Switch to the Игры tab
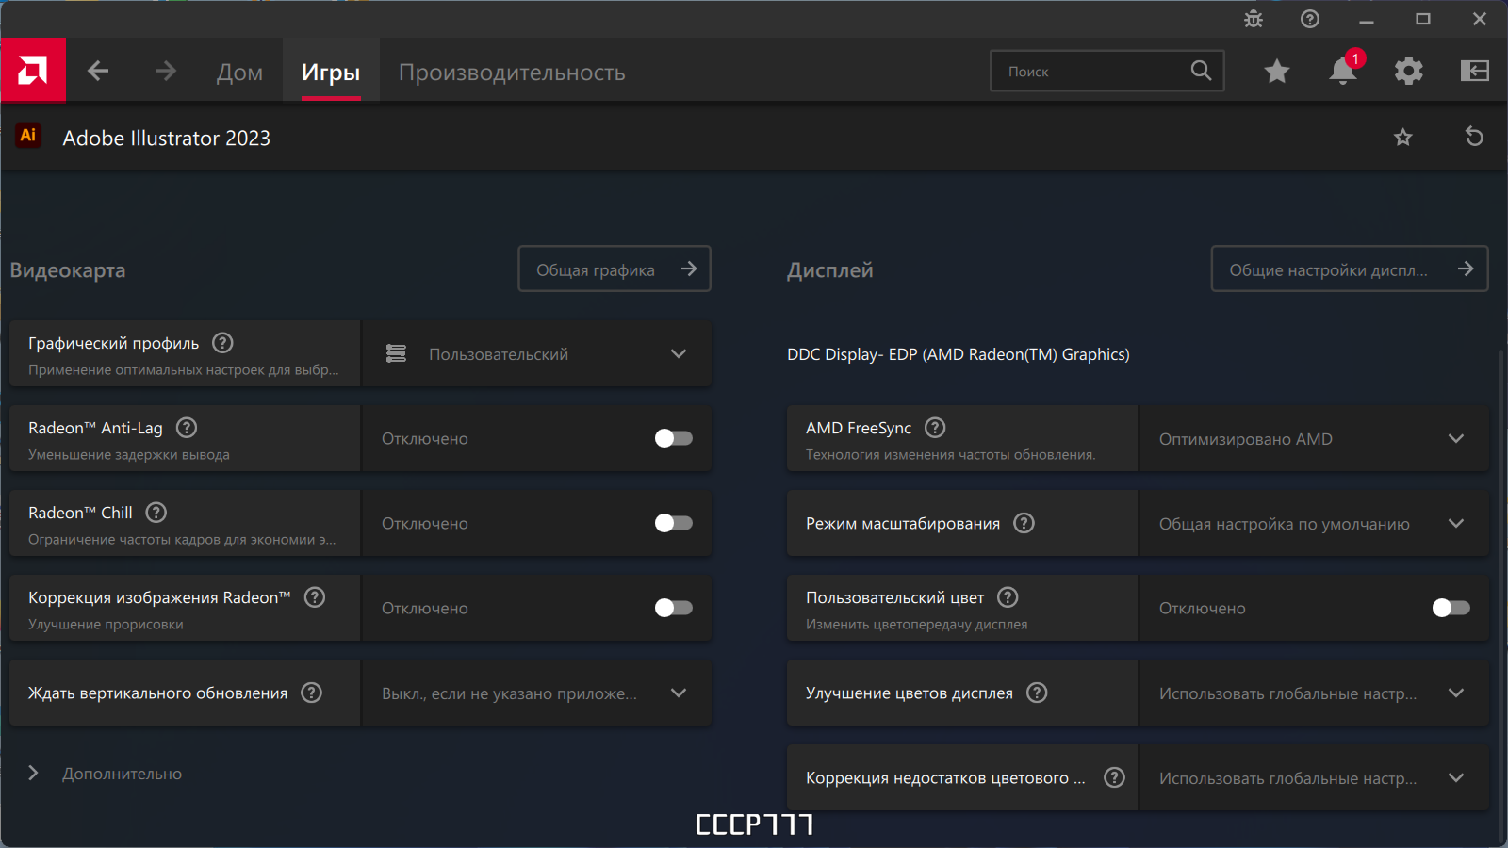Screen dimensions: 1508x848 (x=331, y=73)
